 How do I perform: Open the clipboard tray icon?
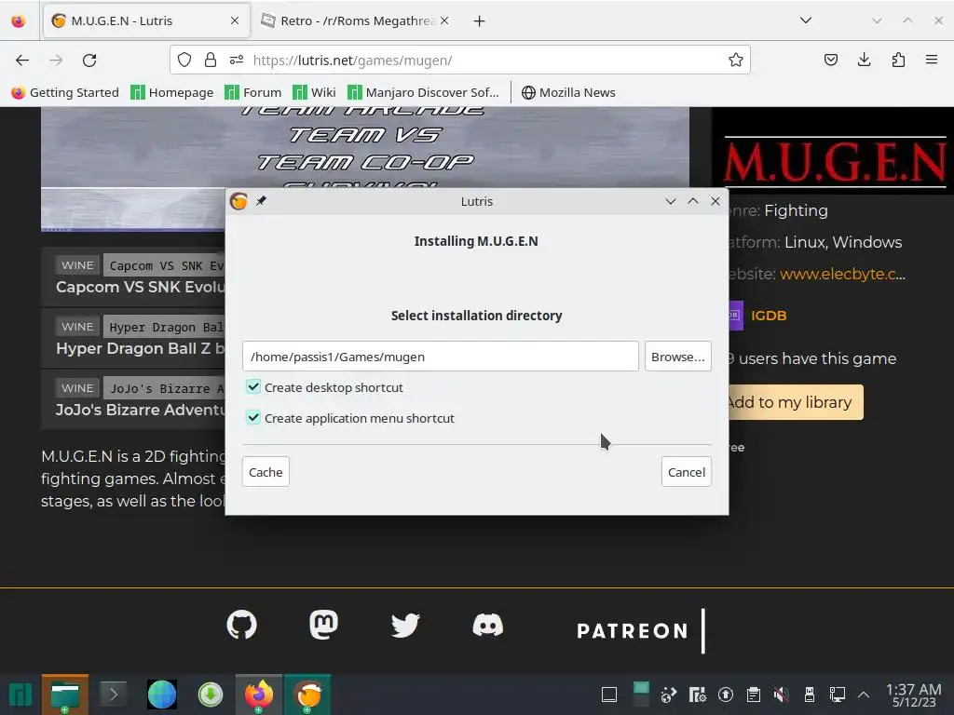(753, 695)
